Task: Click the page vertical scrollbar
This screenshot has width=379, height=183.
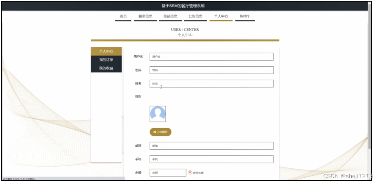Action: tap(369, 76)
